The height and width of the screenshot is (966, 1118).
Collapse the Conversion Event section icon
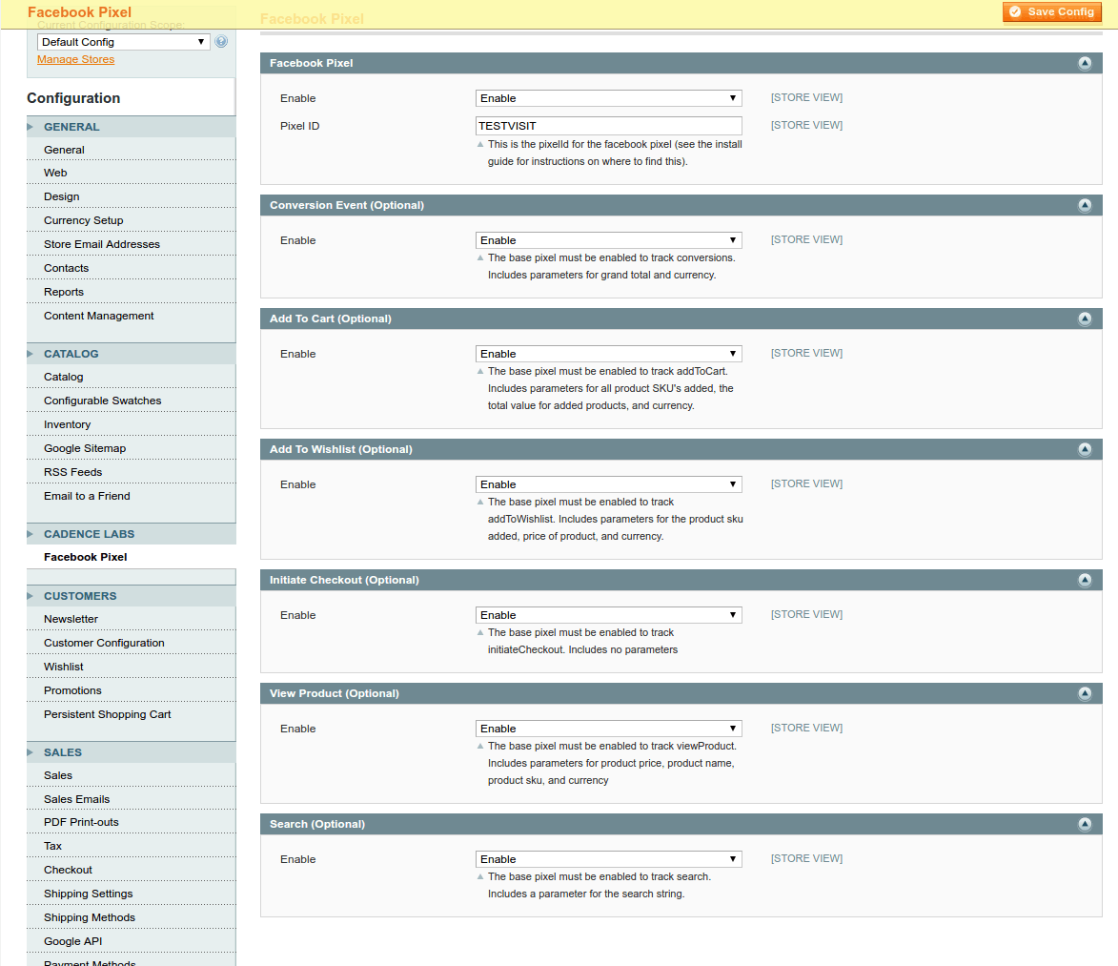click(x=1085, y=205)
